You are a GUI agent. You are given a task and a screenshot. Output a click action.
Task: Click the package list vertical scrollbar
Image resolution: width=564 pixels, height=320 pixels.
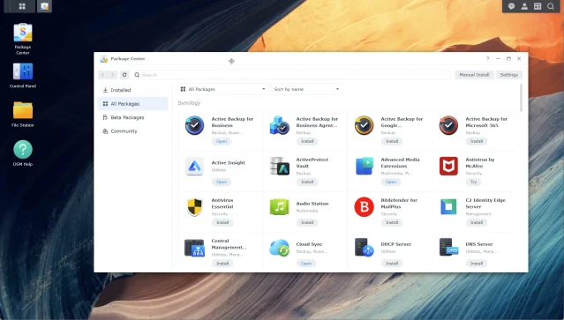tap(521, 98)
